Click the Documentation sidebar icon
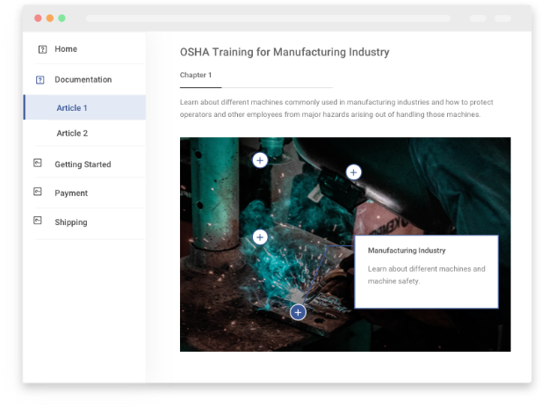The width and height of the screenshot is (541, 408). (40, 80)
